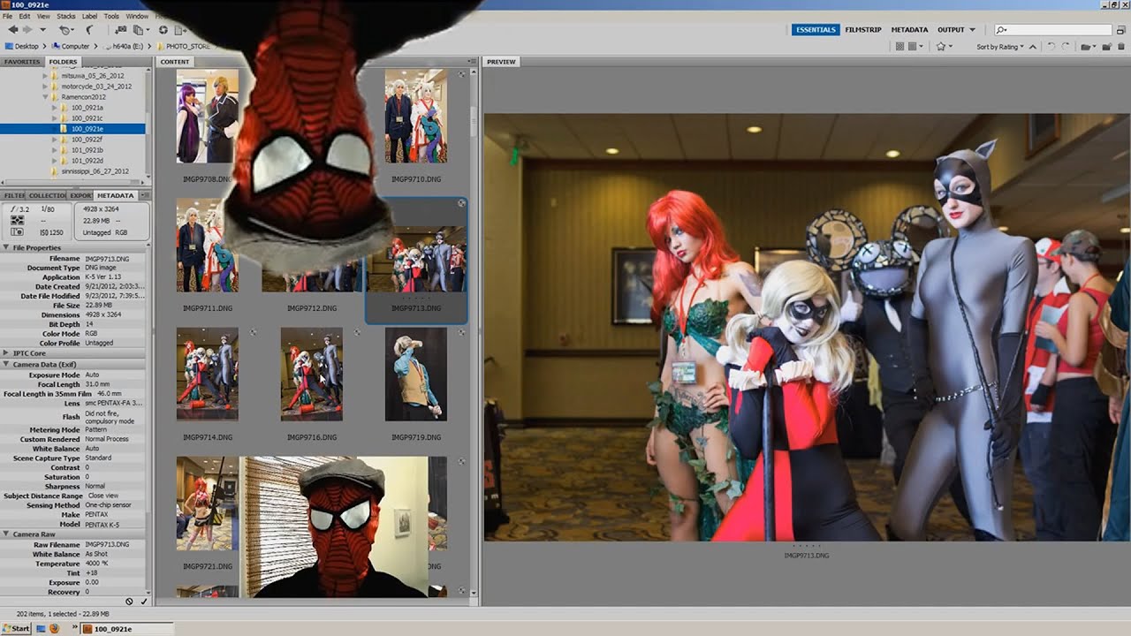Open the Tools menu

111,16
